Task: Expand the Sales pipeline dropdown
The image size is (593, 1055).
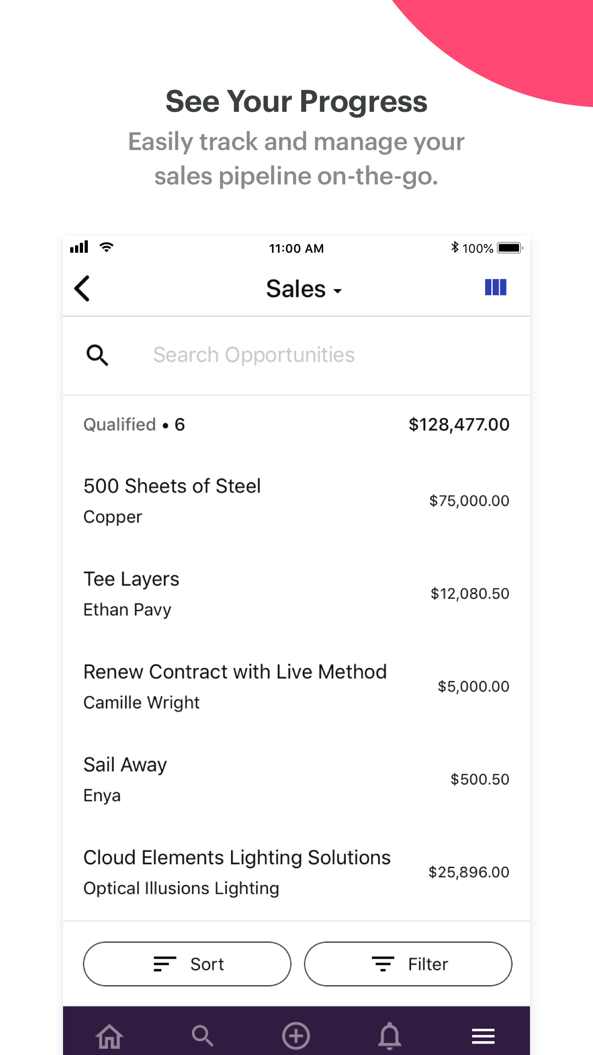Action: pyautogui.click(x=304, y=290)
